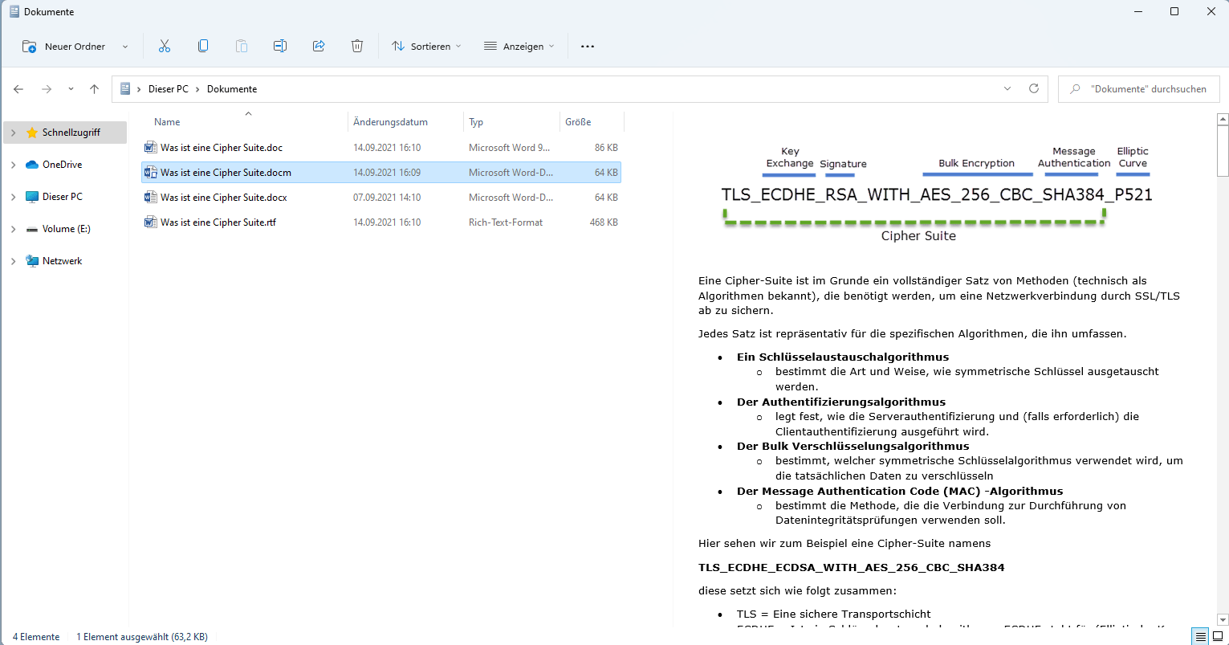1229x645 pixels.
Task: Open the Anzeigen dropdown menu
Action: pyautogui.click(x=519, y=47)
